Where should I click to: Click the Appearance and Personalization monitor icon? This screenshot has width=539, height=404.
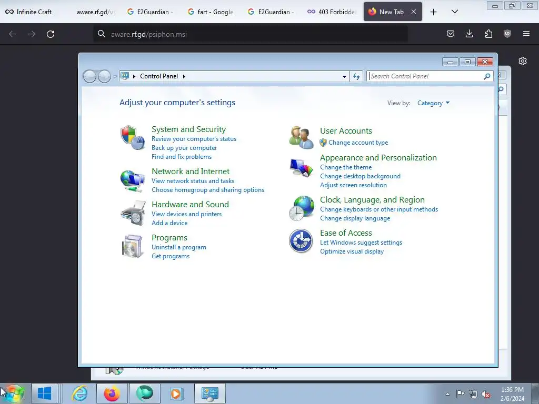(301, 168)
